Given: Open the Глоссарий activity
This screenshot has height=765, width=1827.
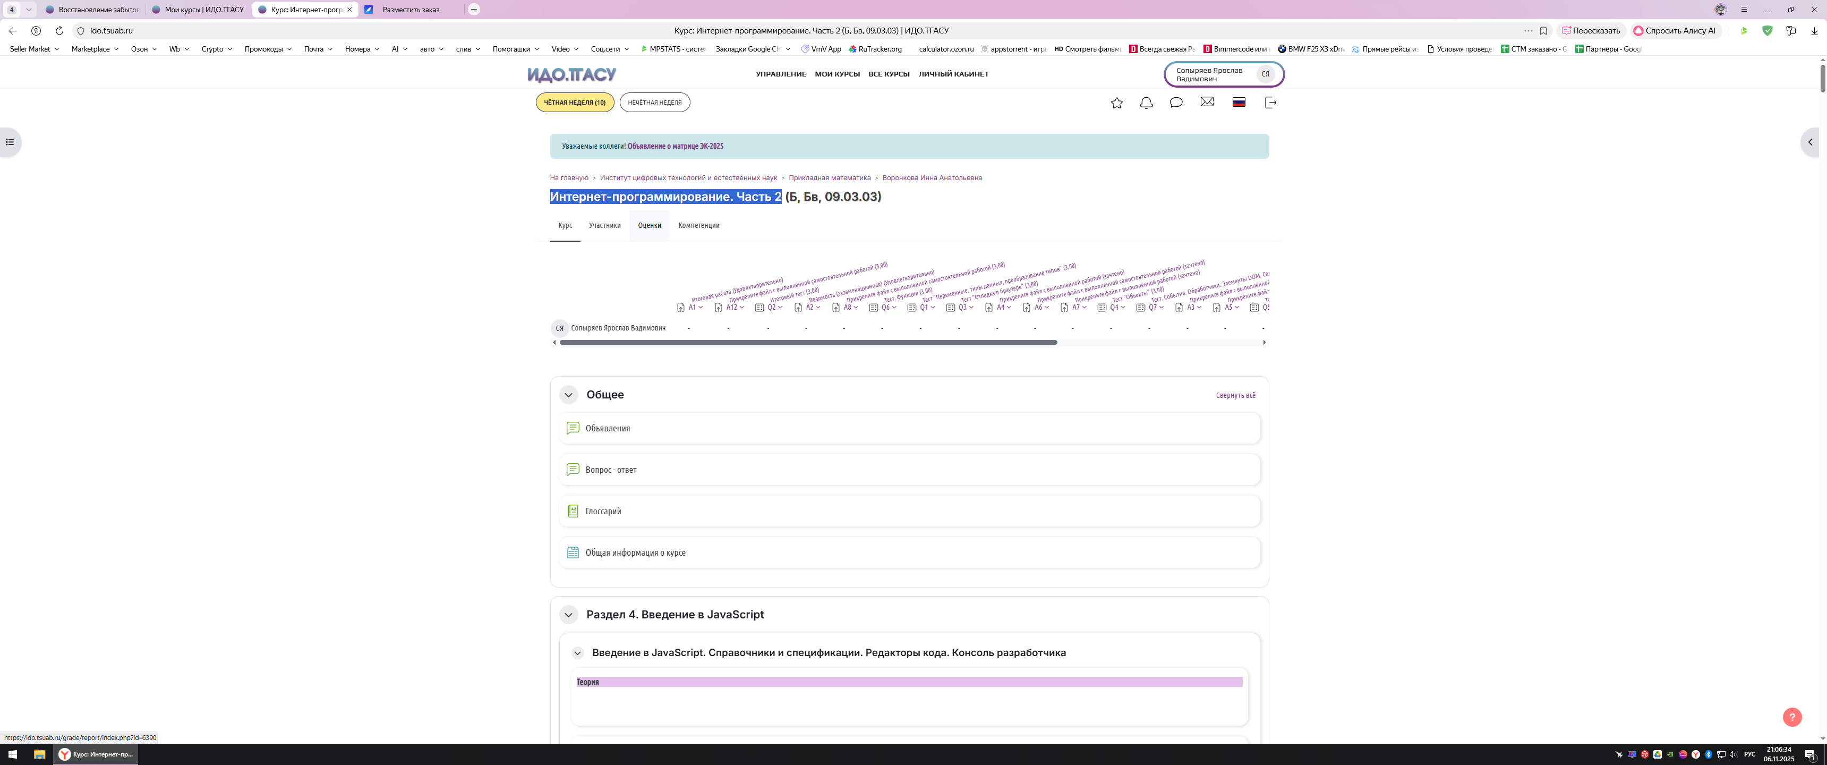Looking at the screenshot, I should [x=603, y=511].
